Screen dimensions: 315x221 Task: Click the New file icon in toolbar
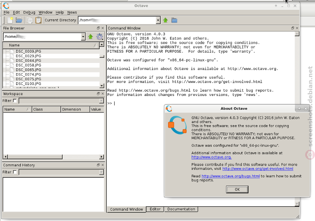click(10, 20)
